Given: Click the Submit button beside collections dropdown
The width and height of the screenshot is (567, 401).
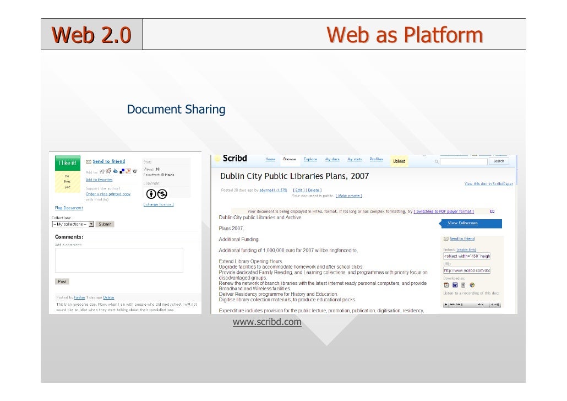Looking at the screenshot, I should (x=105, y=224).
